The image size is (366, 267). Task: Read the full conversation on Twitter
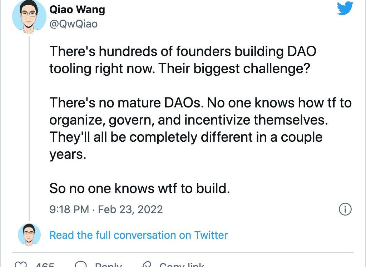point(138,235)
